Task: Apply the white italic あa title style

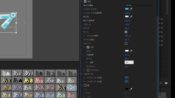Action: tap(49, 80)
